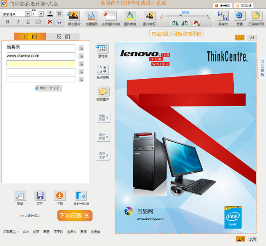Click the orange 下单印刷 order button
This screenshot has height=246, width=266.
coord(75,216)
